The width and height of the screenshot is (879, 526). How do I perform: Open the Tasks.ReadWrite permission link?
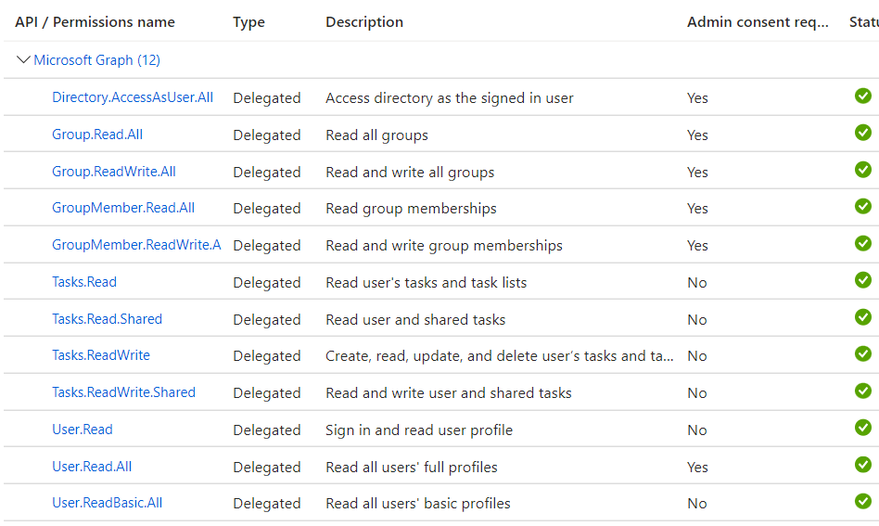[101, 355]
